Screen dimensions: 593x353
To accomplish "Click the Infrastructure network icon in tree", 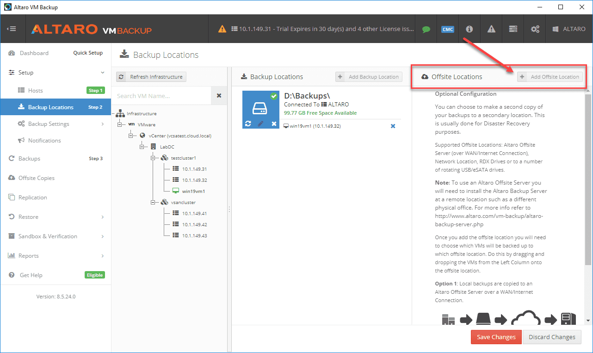I will 121,113.
